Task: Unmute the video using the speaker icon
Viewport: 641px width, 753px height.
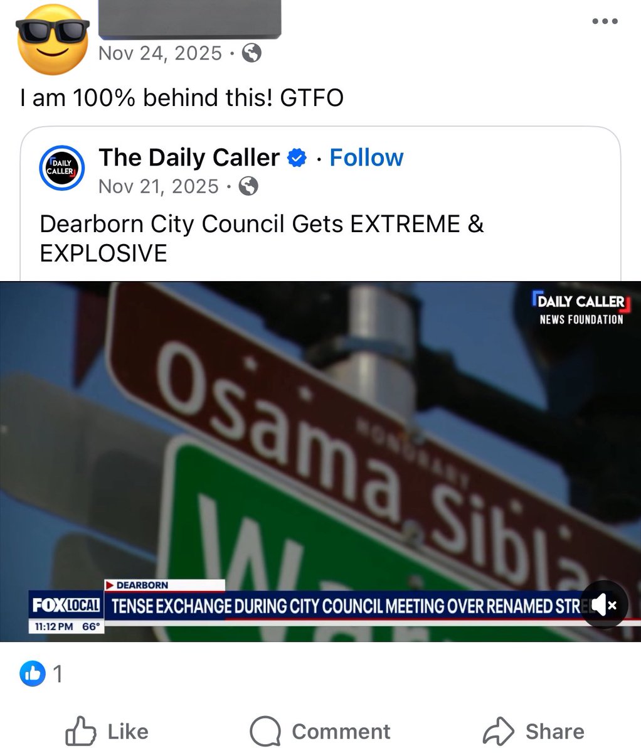Action: coord(603,605)
